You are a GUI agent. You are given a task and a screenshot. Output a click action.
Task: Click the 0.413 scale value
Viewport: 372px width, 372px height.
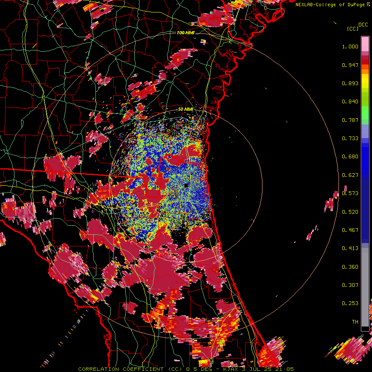coord(350,248)
